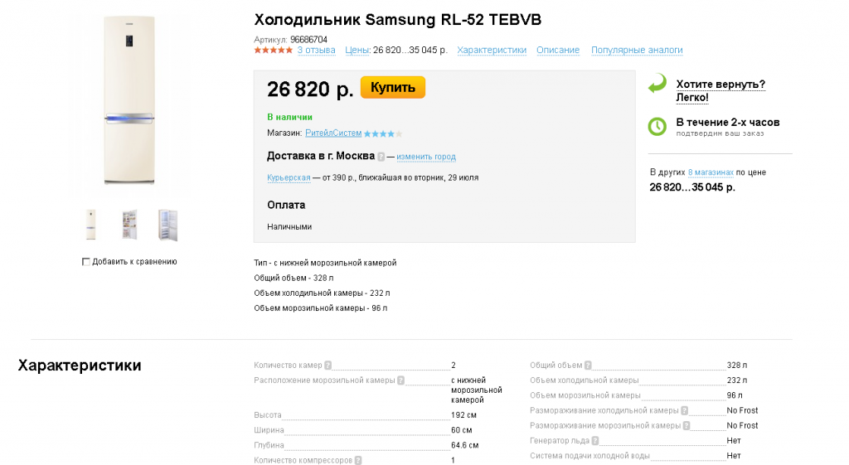Open the '3 отзыва' reviews link
Screen dimensions: 849x465
(316, 50)
